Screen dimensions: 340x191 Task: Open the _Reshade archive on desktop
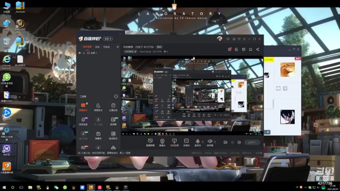pyautogui.click(x=20, y=7)
